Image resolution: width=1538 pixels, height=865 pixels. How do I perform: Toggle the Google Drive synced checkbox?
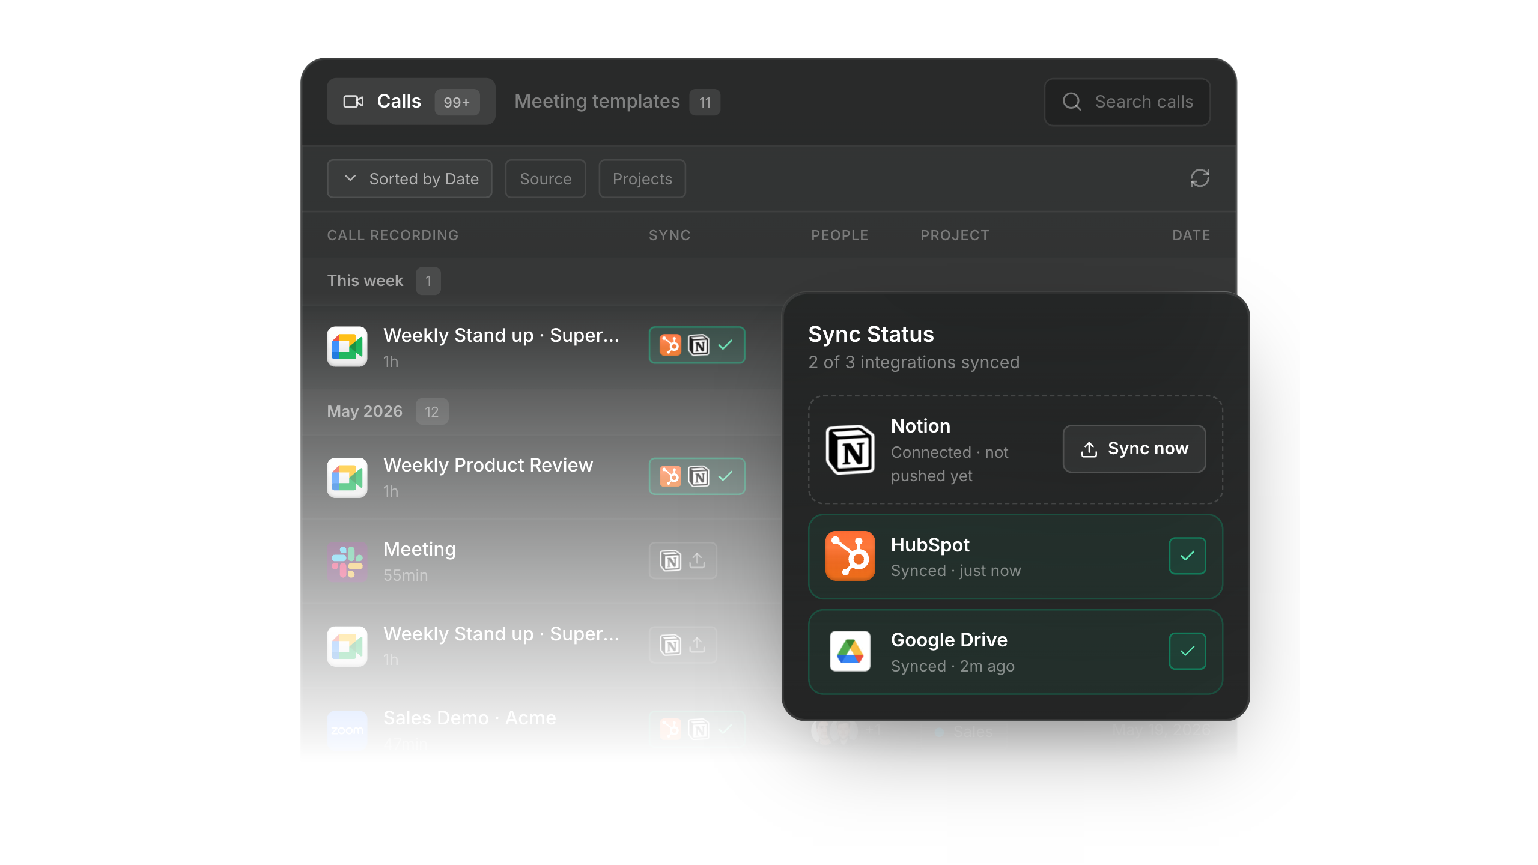(1187, 651)
